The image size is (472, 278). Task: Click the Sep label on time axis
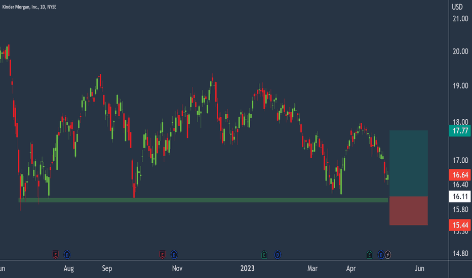(107, 268)
